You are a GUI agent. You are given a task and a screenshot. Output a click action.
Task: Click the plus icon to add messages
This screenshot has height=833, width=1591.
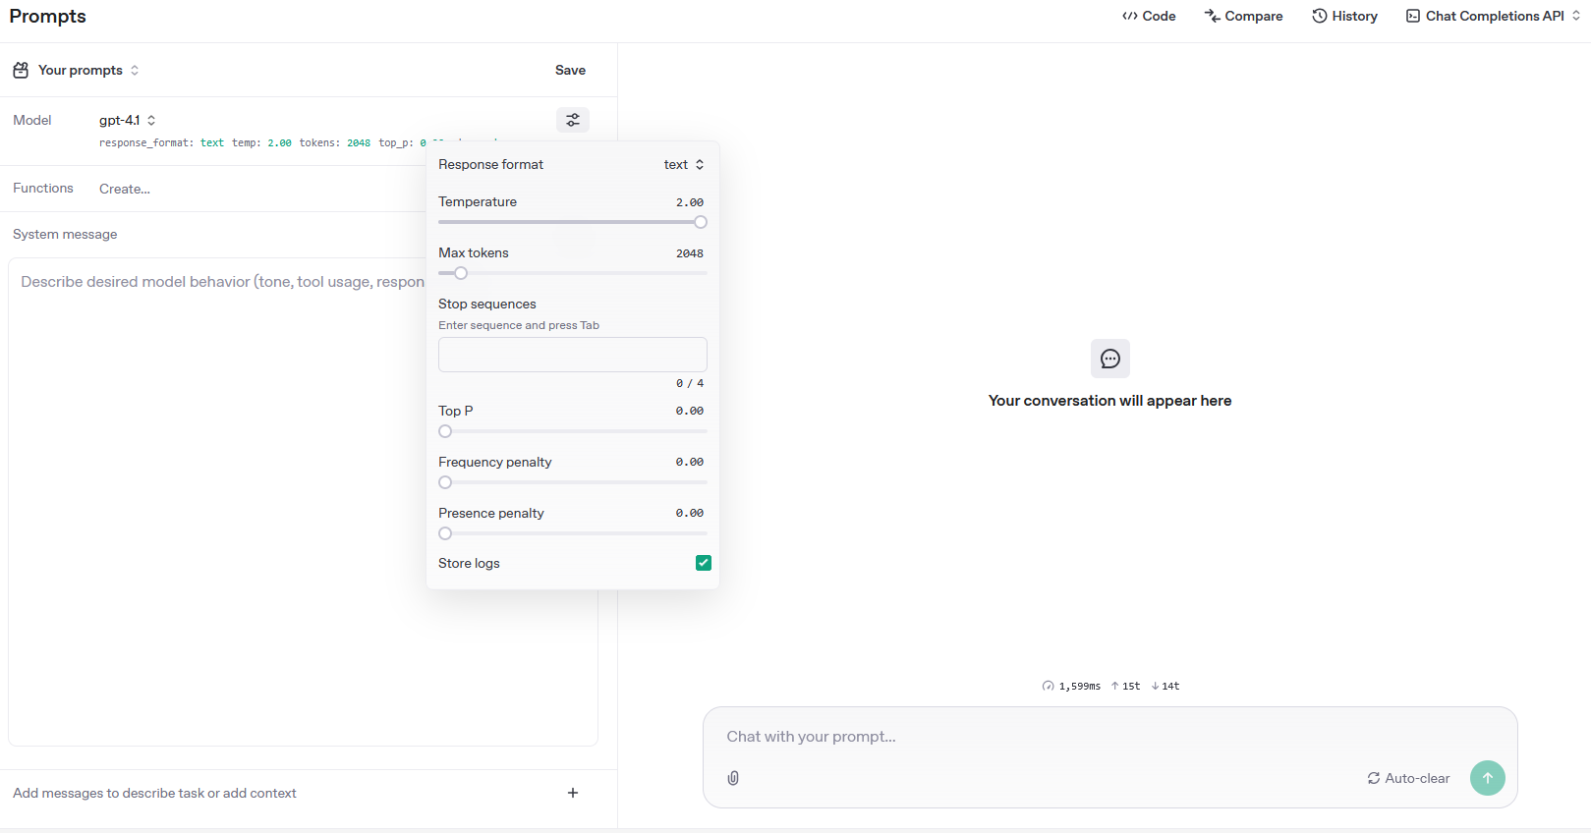pos(573,793)
